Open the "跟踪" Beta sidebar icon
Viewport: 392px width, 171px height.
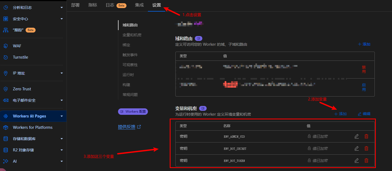click(x=6, y=30)
